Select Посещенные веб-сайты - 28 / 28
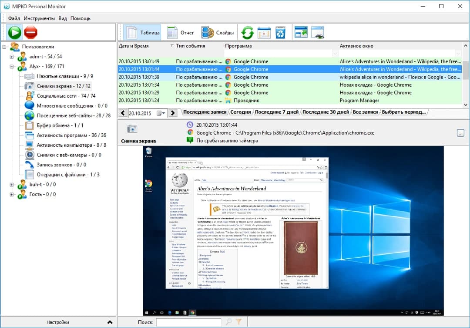 point(74,115)
